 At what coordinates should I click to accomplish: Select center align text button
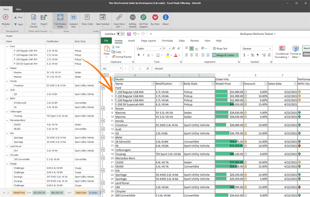pyautogui.click(x=191, y=55)
